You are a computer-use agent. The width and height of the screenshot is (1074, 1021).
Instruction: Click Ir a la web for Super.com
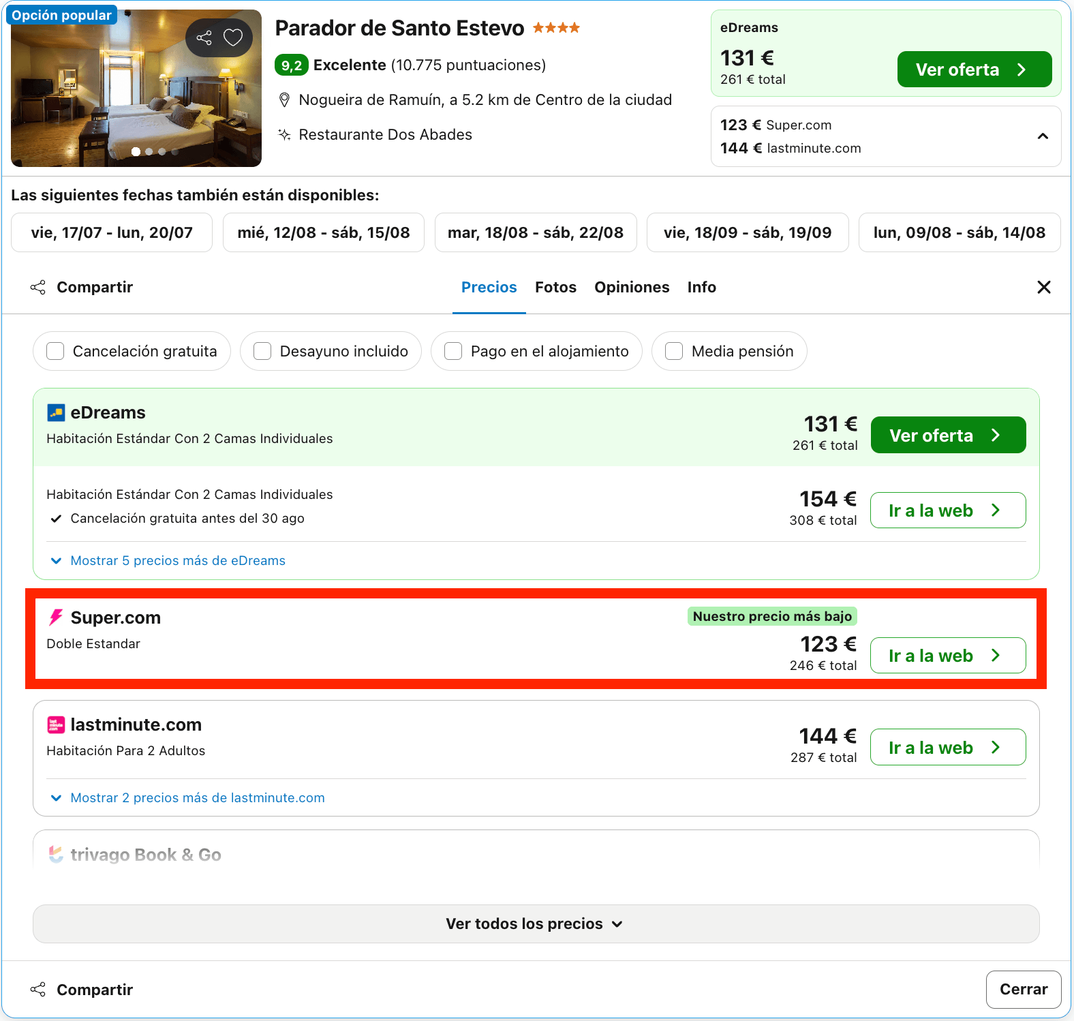(x=948, y=655)
